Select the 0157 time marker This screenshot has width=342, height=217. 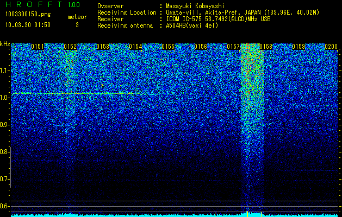click(x=233, y=47)
